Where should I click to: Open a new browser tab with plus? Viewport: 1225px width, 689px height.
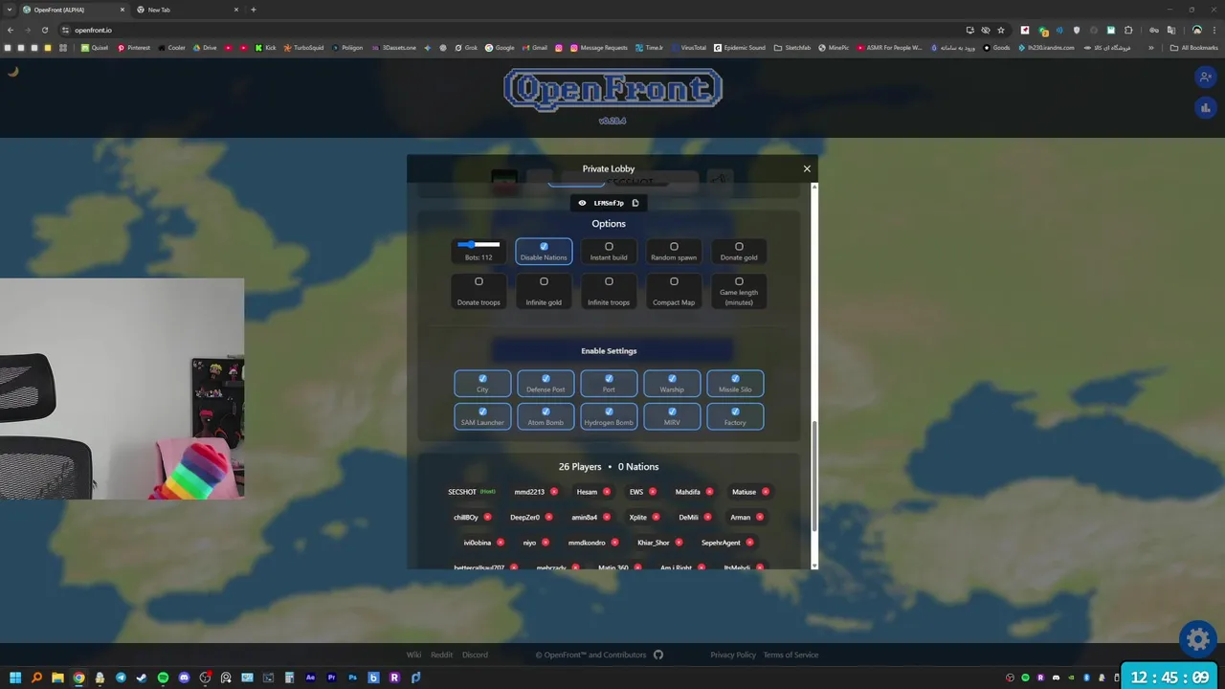point(254,10)
